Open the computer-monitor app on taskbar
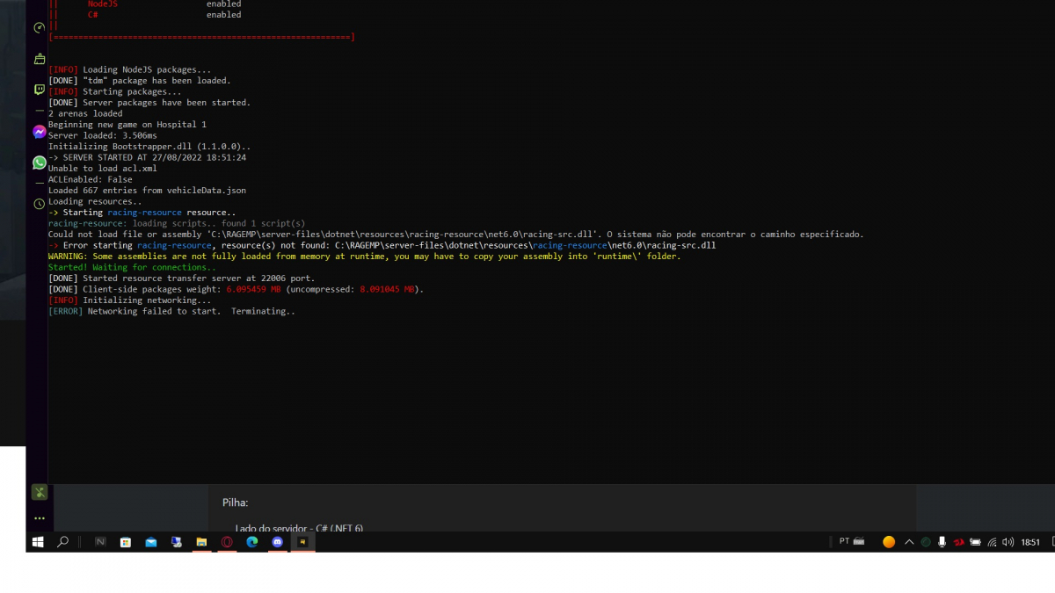 [176, 542]
